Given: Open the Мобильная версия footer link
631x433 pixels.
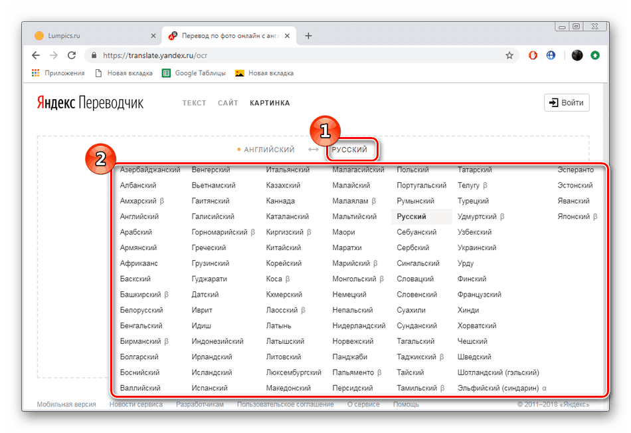Looking at the screenshot, I should (66, 404).
